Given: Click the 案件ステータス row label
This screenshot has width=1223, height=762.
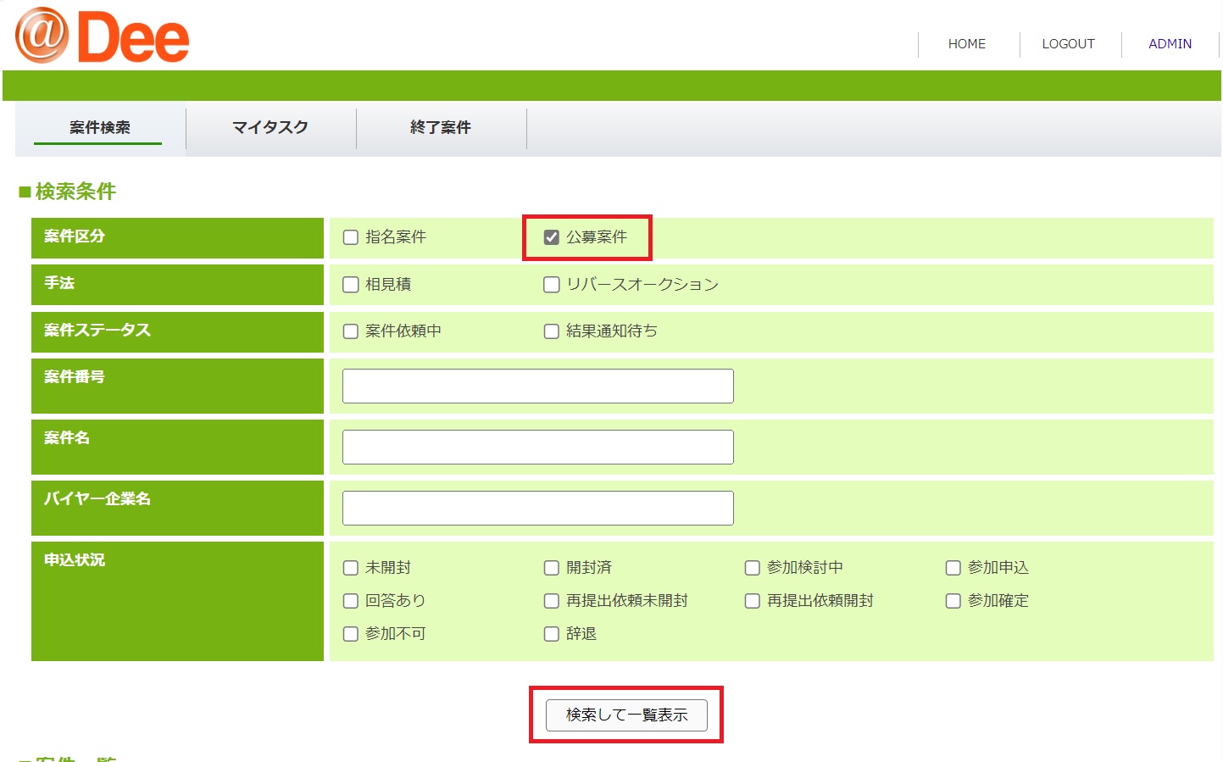Looking at the screenshot, I should click(97, 331).
